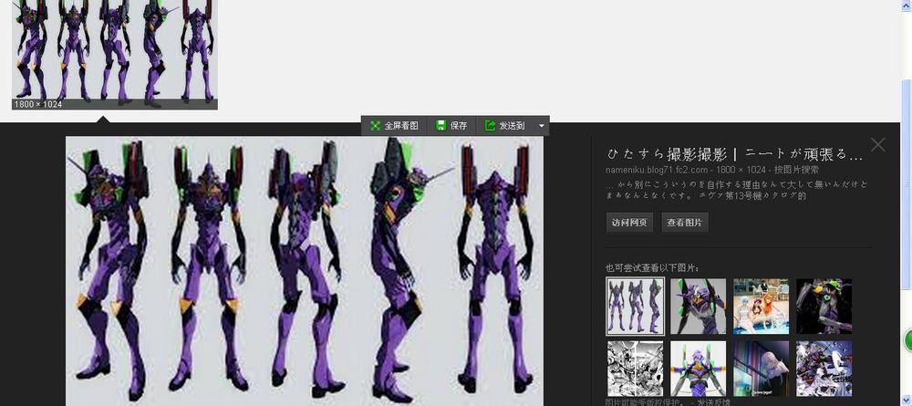Click the 按图片搜索 search-by-image link

coord(796,170)
